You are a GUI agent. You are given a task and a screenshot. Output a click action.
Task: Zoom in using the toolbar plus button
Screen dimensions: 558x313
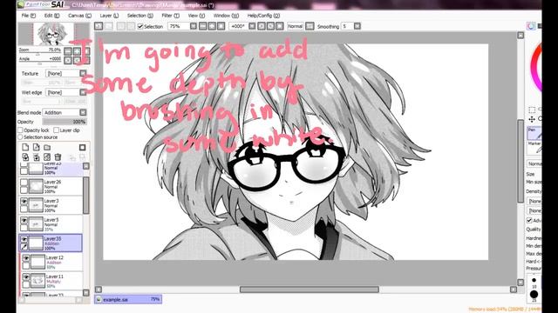click(x=212, y=26)
